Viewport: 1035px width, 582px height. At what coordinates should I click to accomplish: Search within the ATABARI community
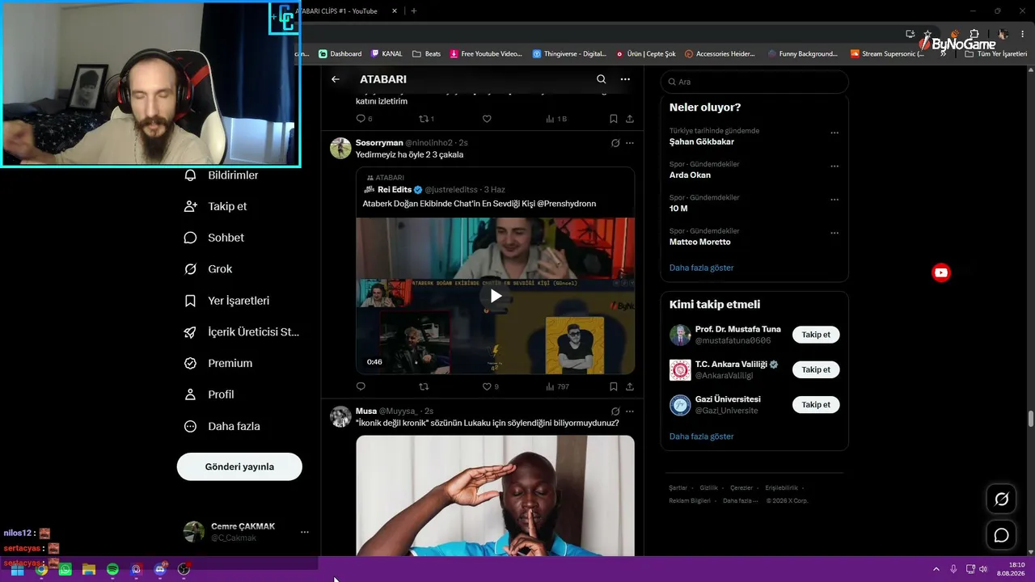[x=601, y=79]
